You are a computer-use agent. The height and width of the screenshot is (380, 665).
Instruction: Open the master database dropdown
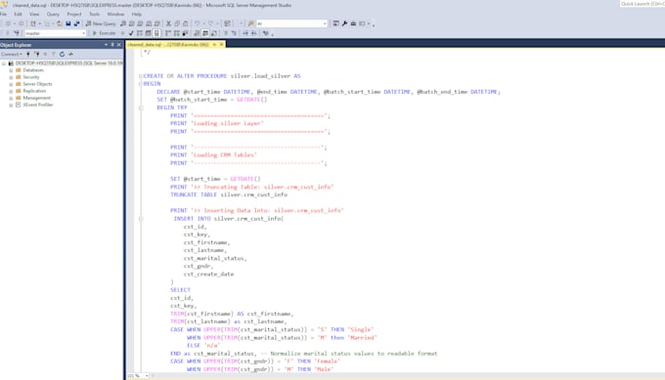(x=83, y=33)
